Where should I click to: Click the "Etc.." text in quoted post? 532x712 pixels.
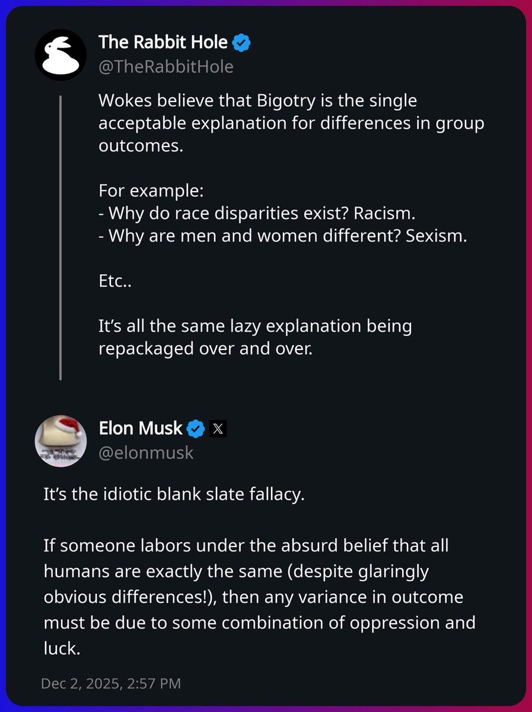coord(114,281)
